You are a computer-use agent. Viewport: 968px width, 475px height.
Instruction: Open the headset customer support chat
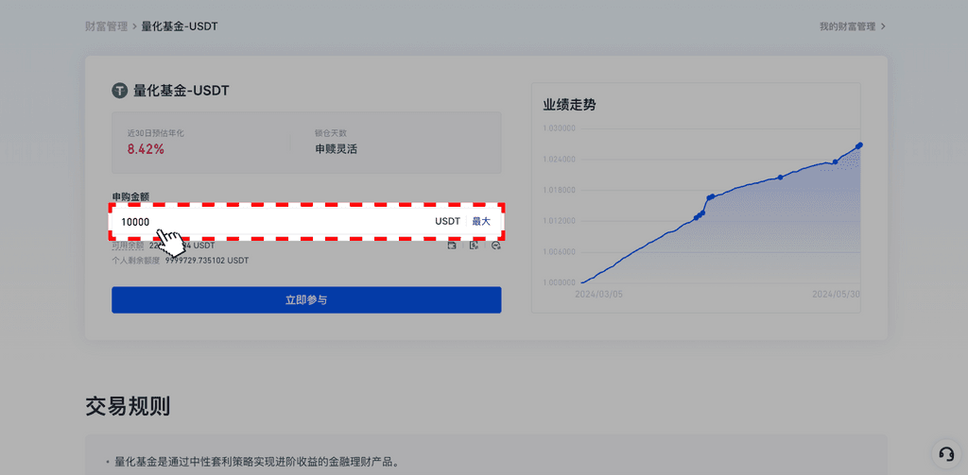point(944,452)
